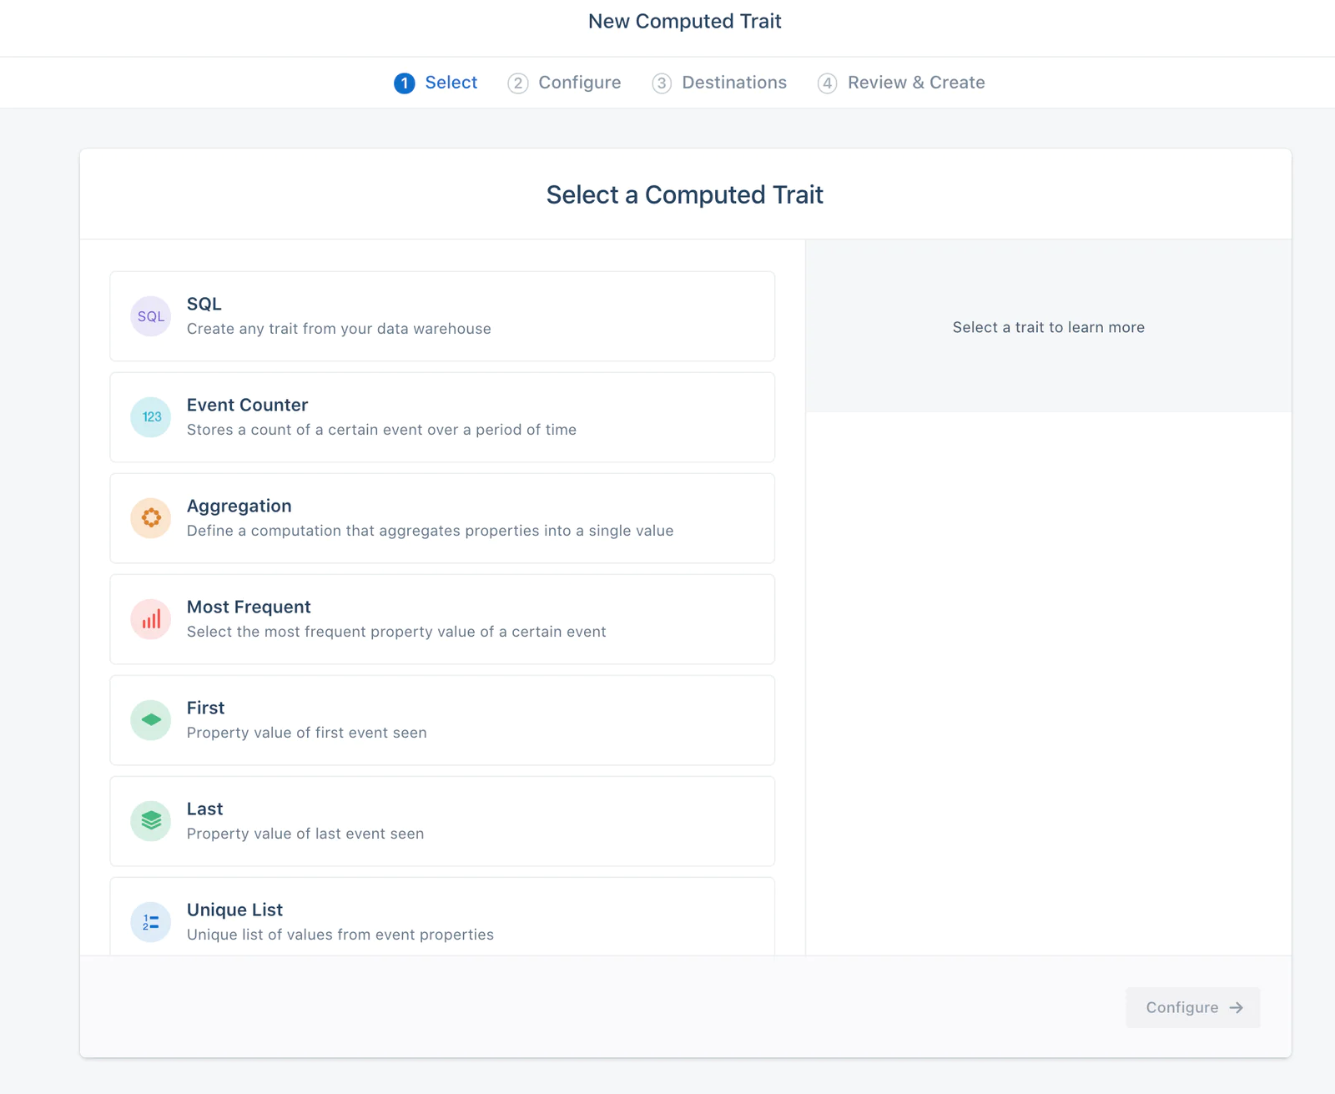Select the Most Frequent trait card
This screenshot has height=1094, width=1335.
click(x=441, y=619)
